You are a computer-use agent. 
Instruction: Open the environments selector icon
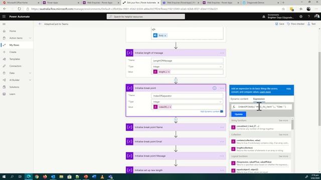coord(264,16)
